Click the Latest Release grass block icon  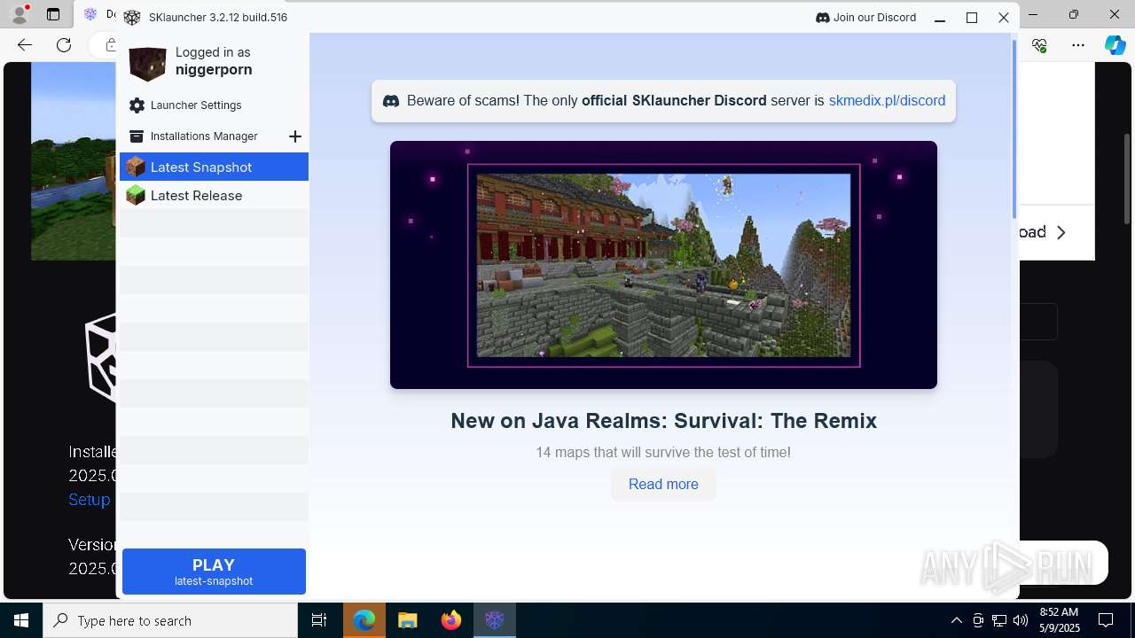pos(136,195)
